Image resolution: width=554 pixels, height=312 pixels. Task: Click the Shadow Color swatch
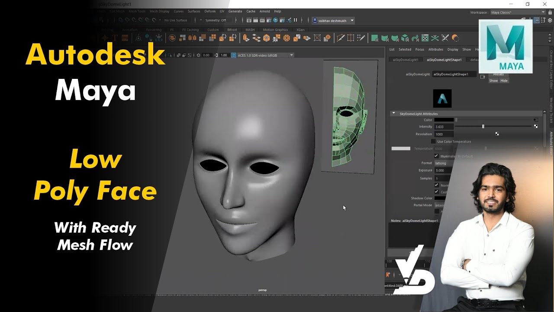[440, 198]
